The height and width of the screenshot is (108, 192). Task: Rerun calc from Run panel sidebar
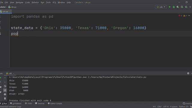point(1,78)
